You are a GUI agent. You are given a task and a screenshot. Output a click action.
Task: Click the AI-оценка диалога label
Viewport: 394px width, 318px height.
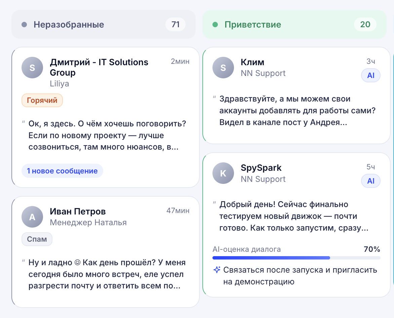[247, 249]
